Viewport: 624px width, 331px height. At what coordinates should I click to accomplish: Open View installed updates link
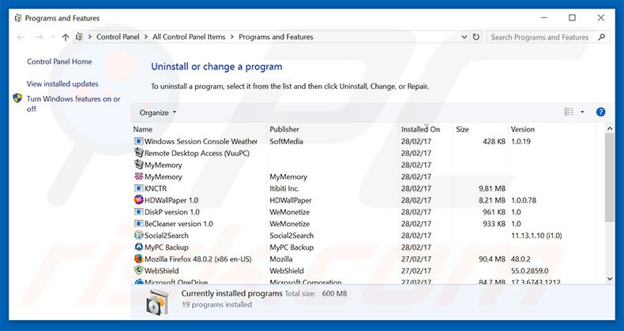62,84
